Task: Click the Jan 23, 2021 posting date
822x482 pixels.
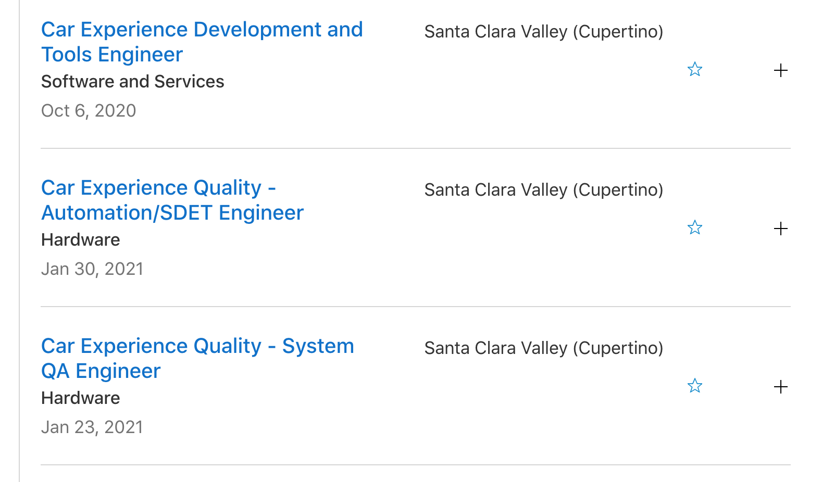Action: pyautogui.click(x=92, y=427)
